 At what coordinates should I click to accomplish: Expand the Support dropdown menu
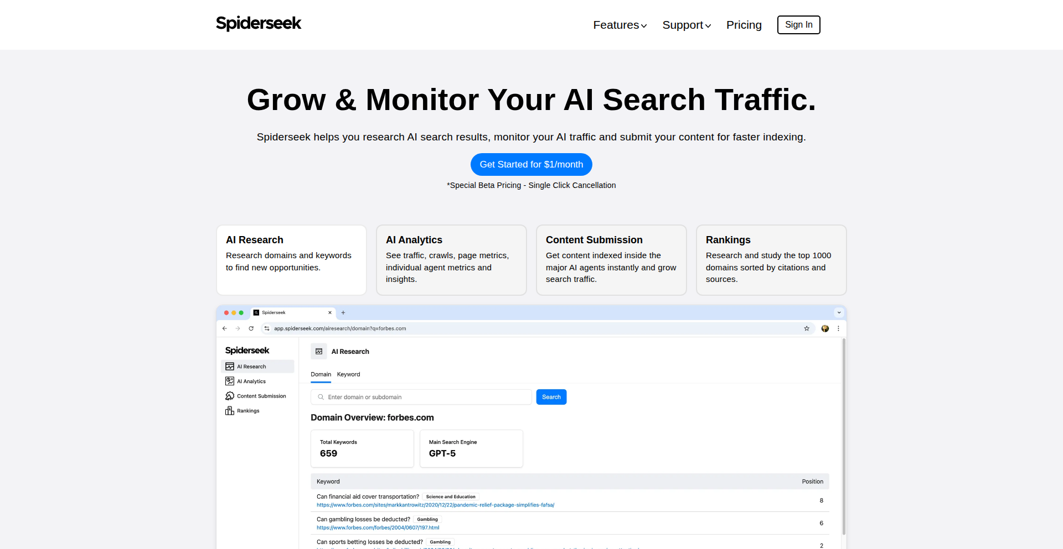tap(687, 25)
